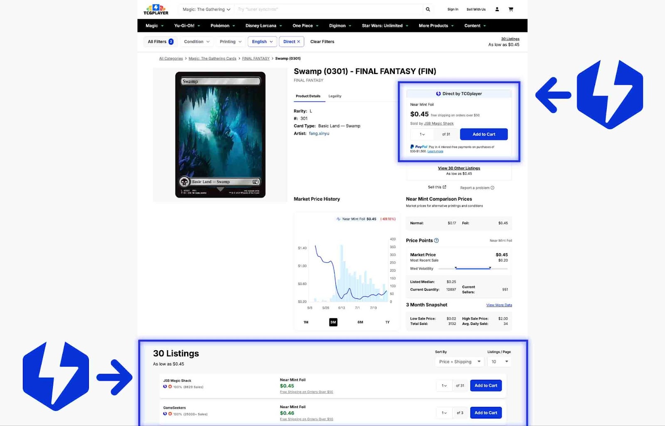Viewport: 665px width, 426px height.
Task: Add the Direct by TCGplayer listing to cart
Action: (x=484, y=134)
